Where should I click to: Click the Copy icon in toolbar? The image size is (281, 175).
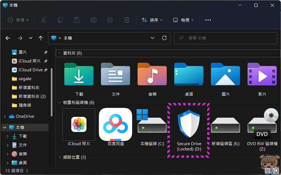click(x=60, y=20)
